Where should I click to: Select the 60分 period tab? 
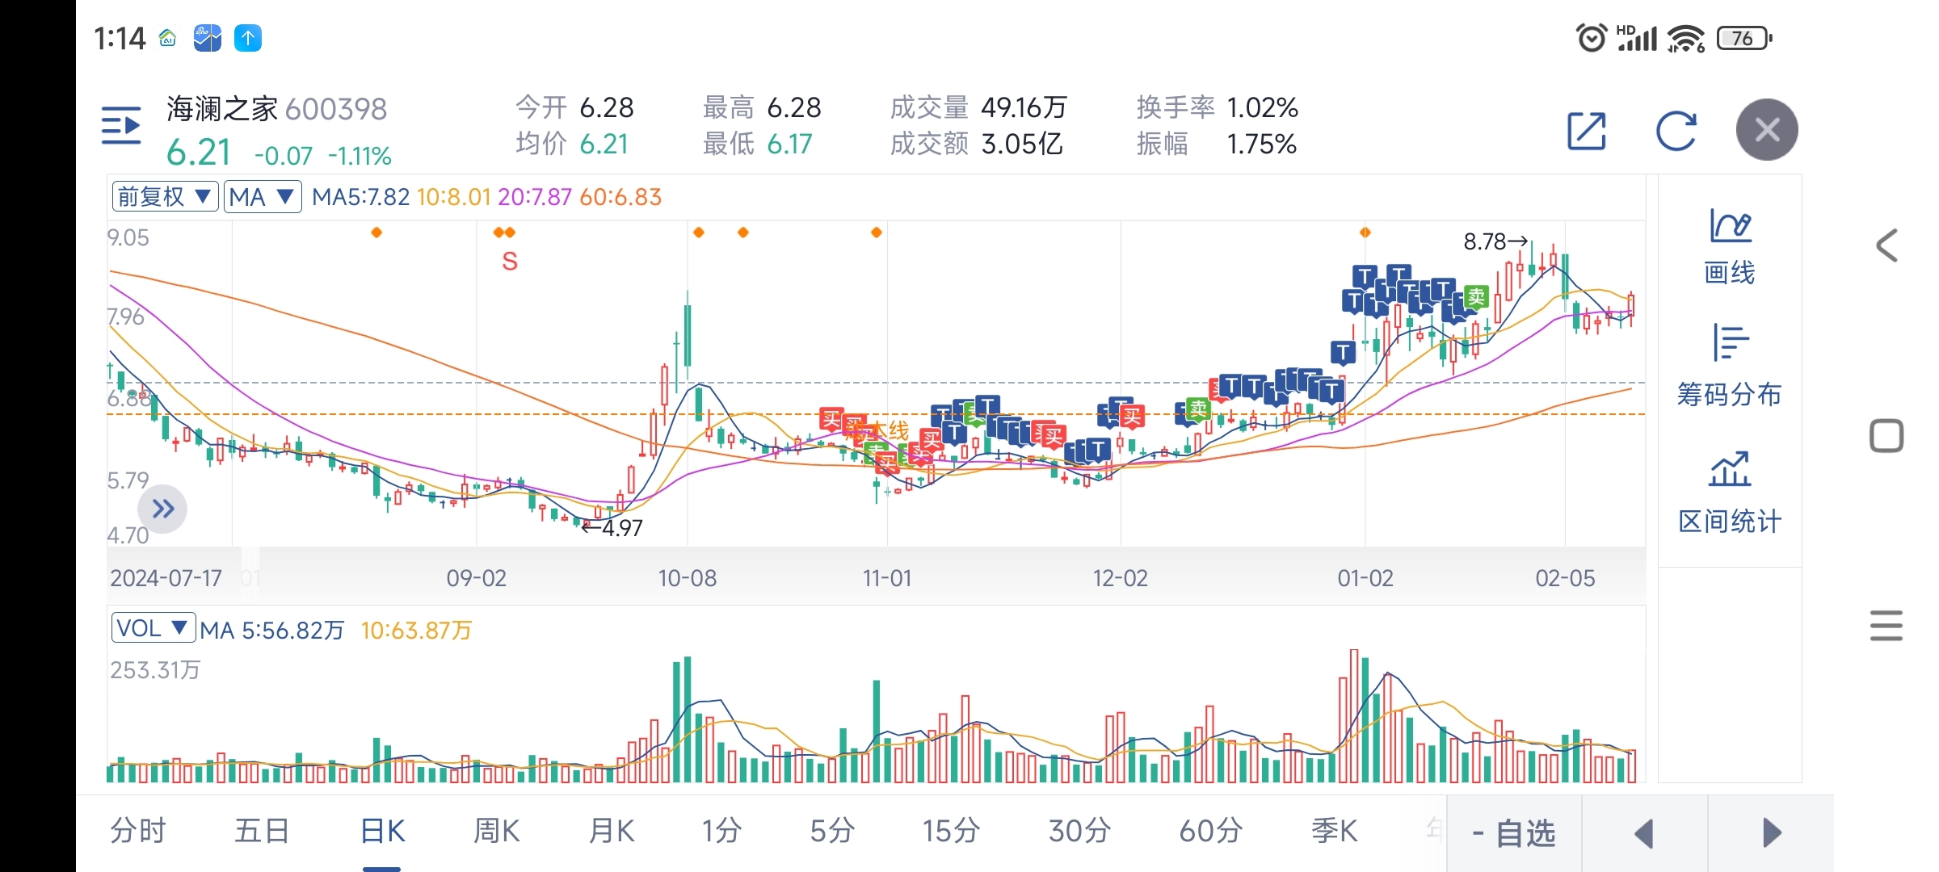coord(1210,831)
